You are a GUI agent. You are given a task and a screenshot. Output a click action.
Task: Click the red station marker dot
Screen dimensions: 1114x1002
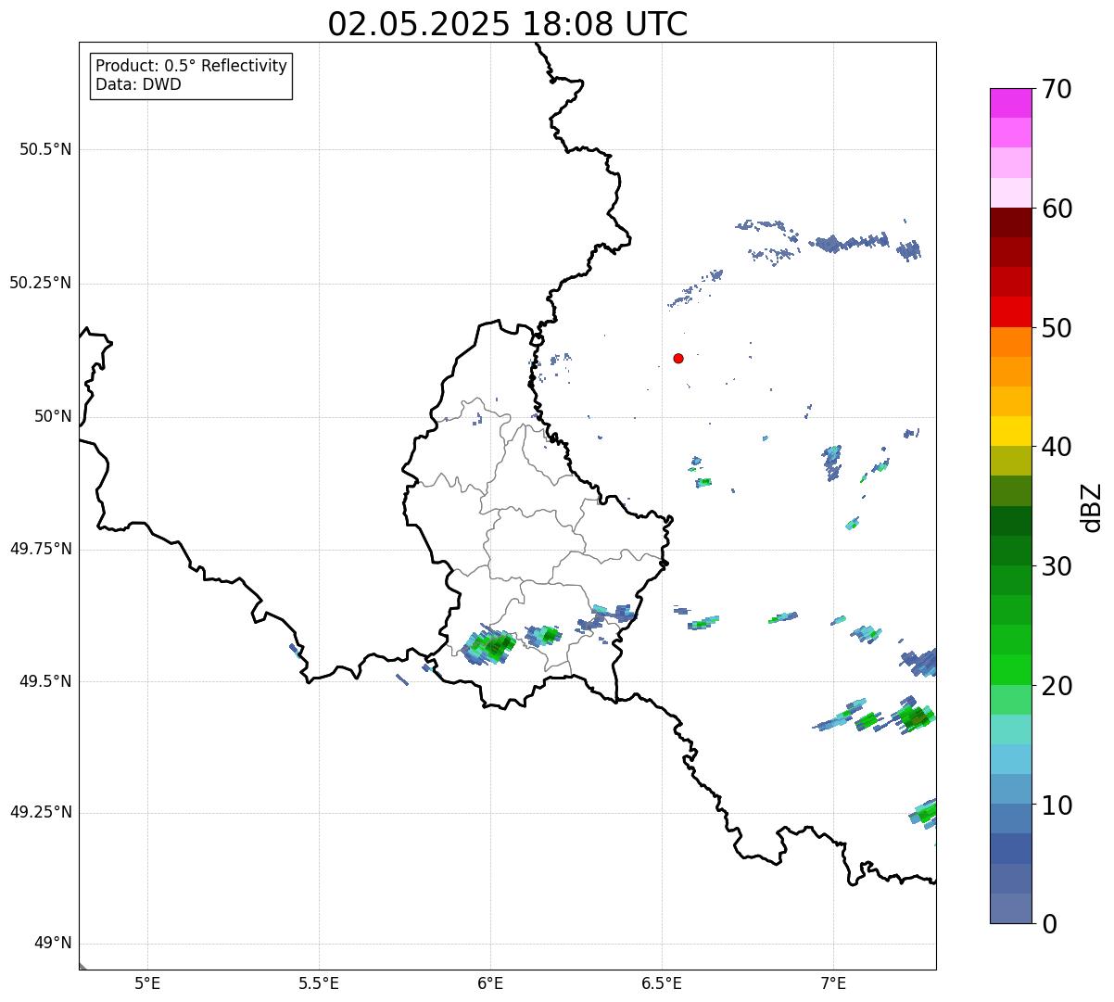tap(678, 358)
